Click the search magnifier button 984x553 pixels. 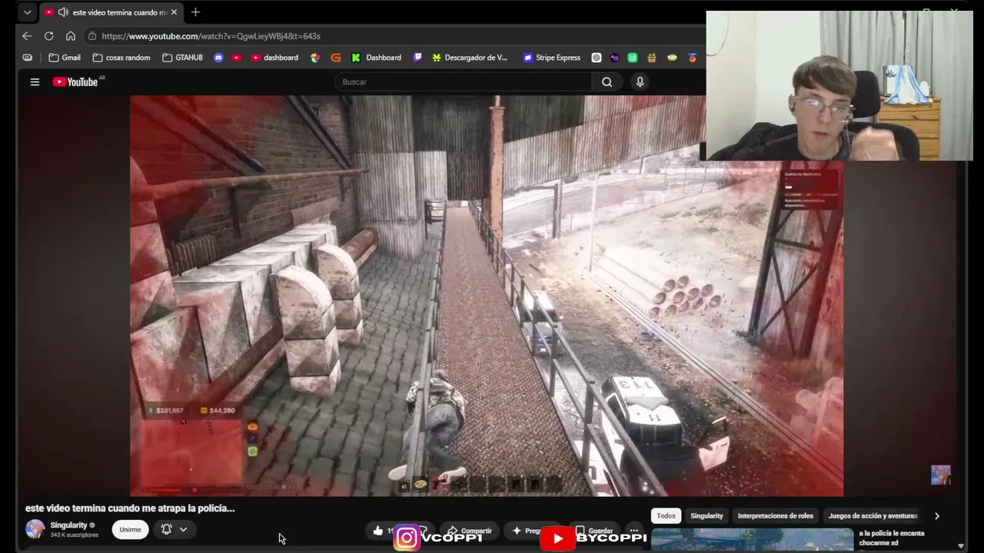[x=607, y=82]
